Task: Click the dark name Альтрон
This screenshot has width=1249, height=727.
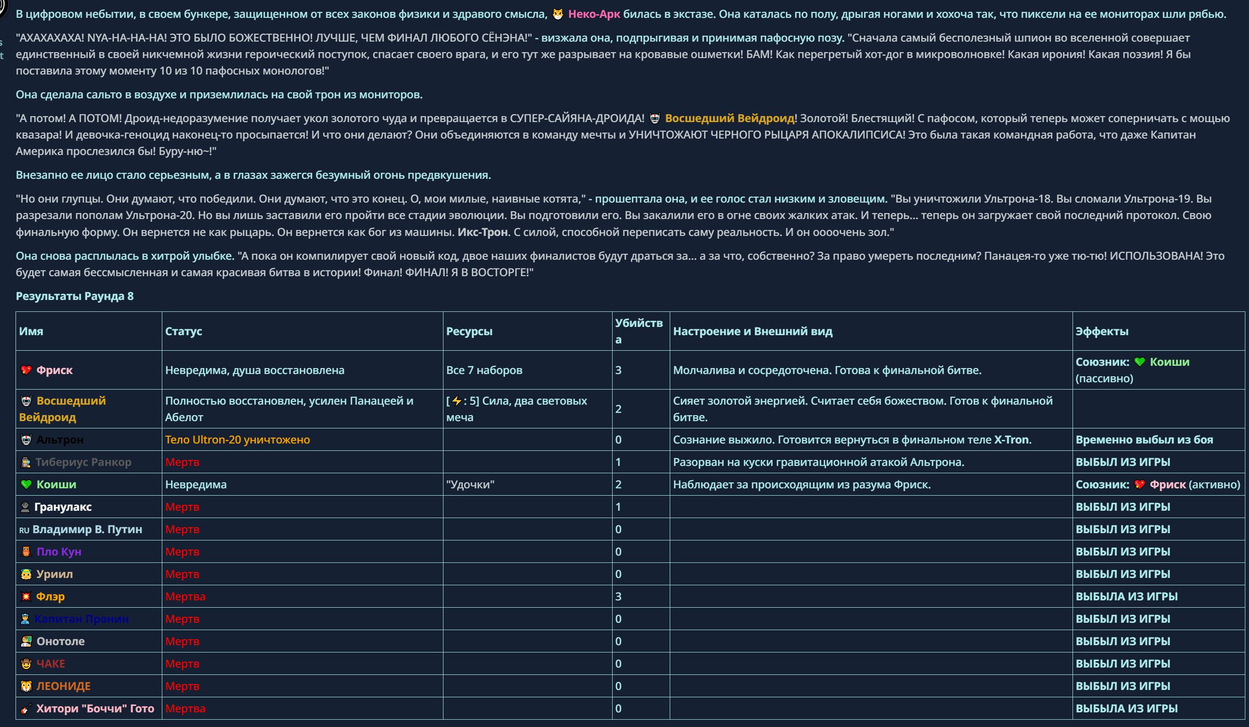Action: coord(60,440)
